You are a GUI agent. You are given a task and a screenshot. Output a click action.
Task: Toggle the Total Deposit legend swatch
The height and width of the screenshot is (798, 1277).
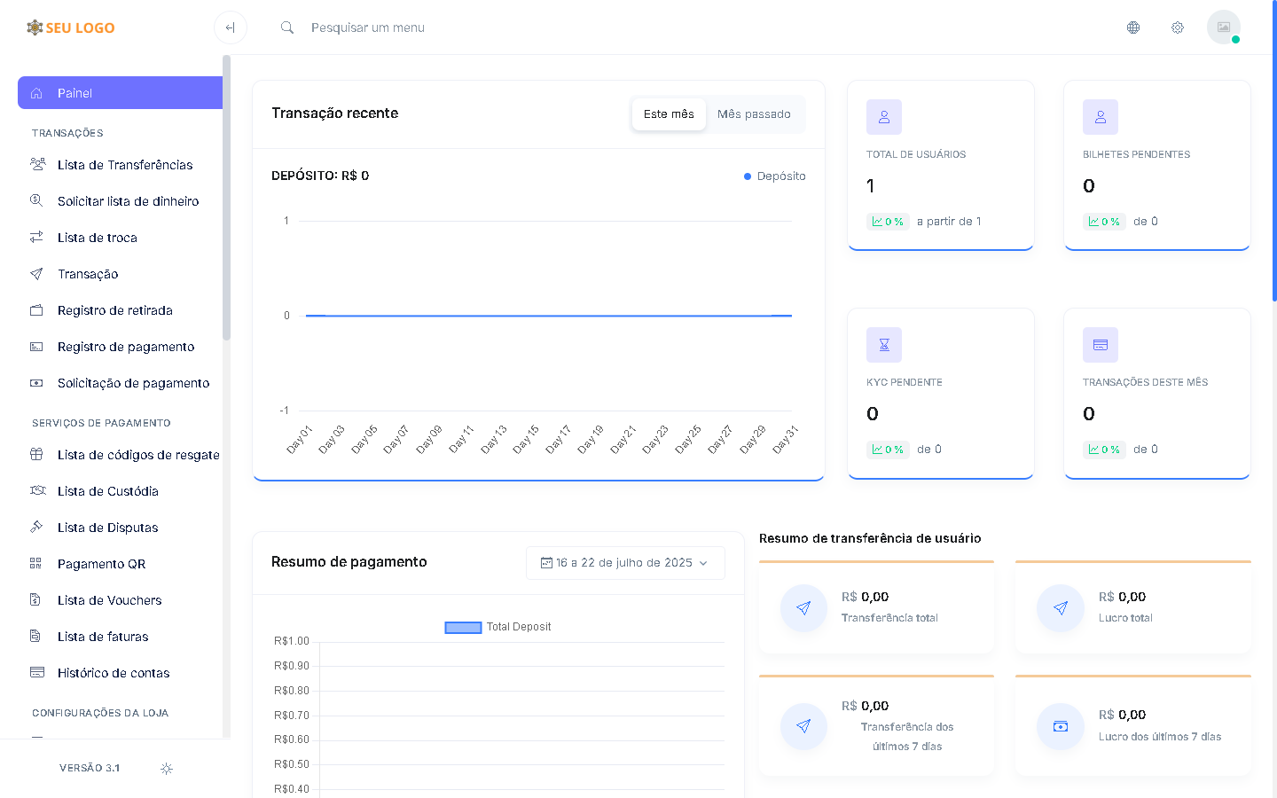[x=463, y=628]
